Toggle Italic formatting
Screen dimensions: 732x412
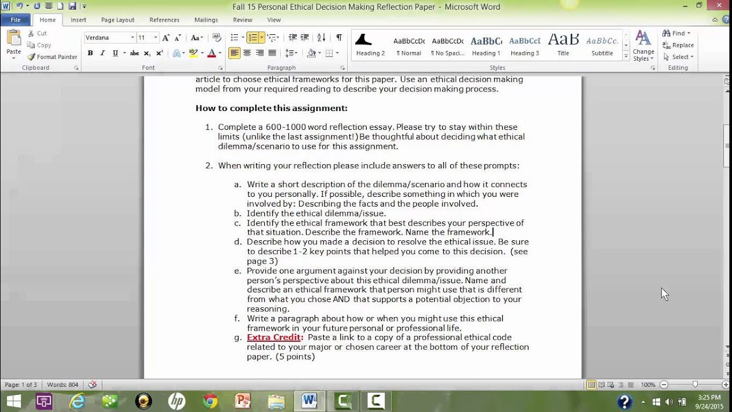pos(102,53)
